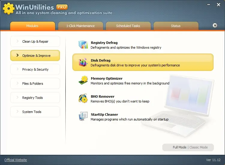Click the WinUtilities gear logo
The width and height of the screenshot is (225, 165).
pos(9,9)
